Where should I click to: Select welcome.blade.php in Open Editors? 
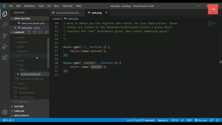click(33, 23)
